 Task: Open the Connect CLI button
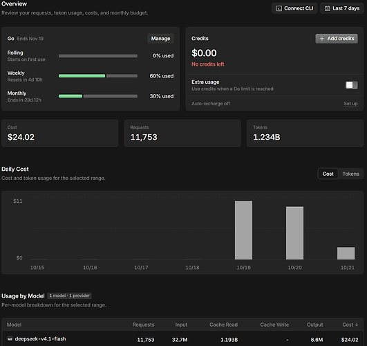coord(294,8)
